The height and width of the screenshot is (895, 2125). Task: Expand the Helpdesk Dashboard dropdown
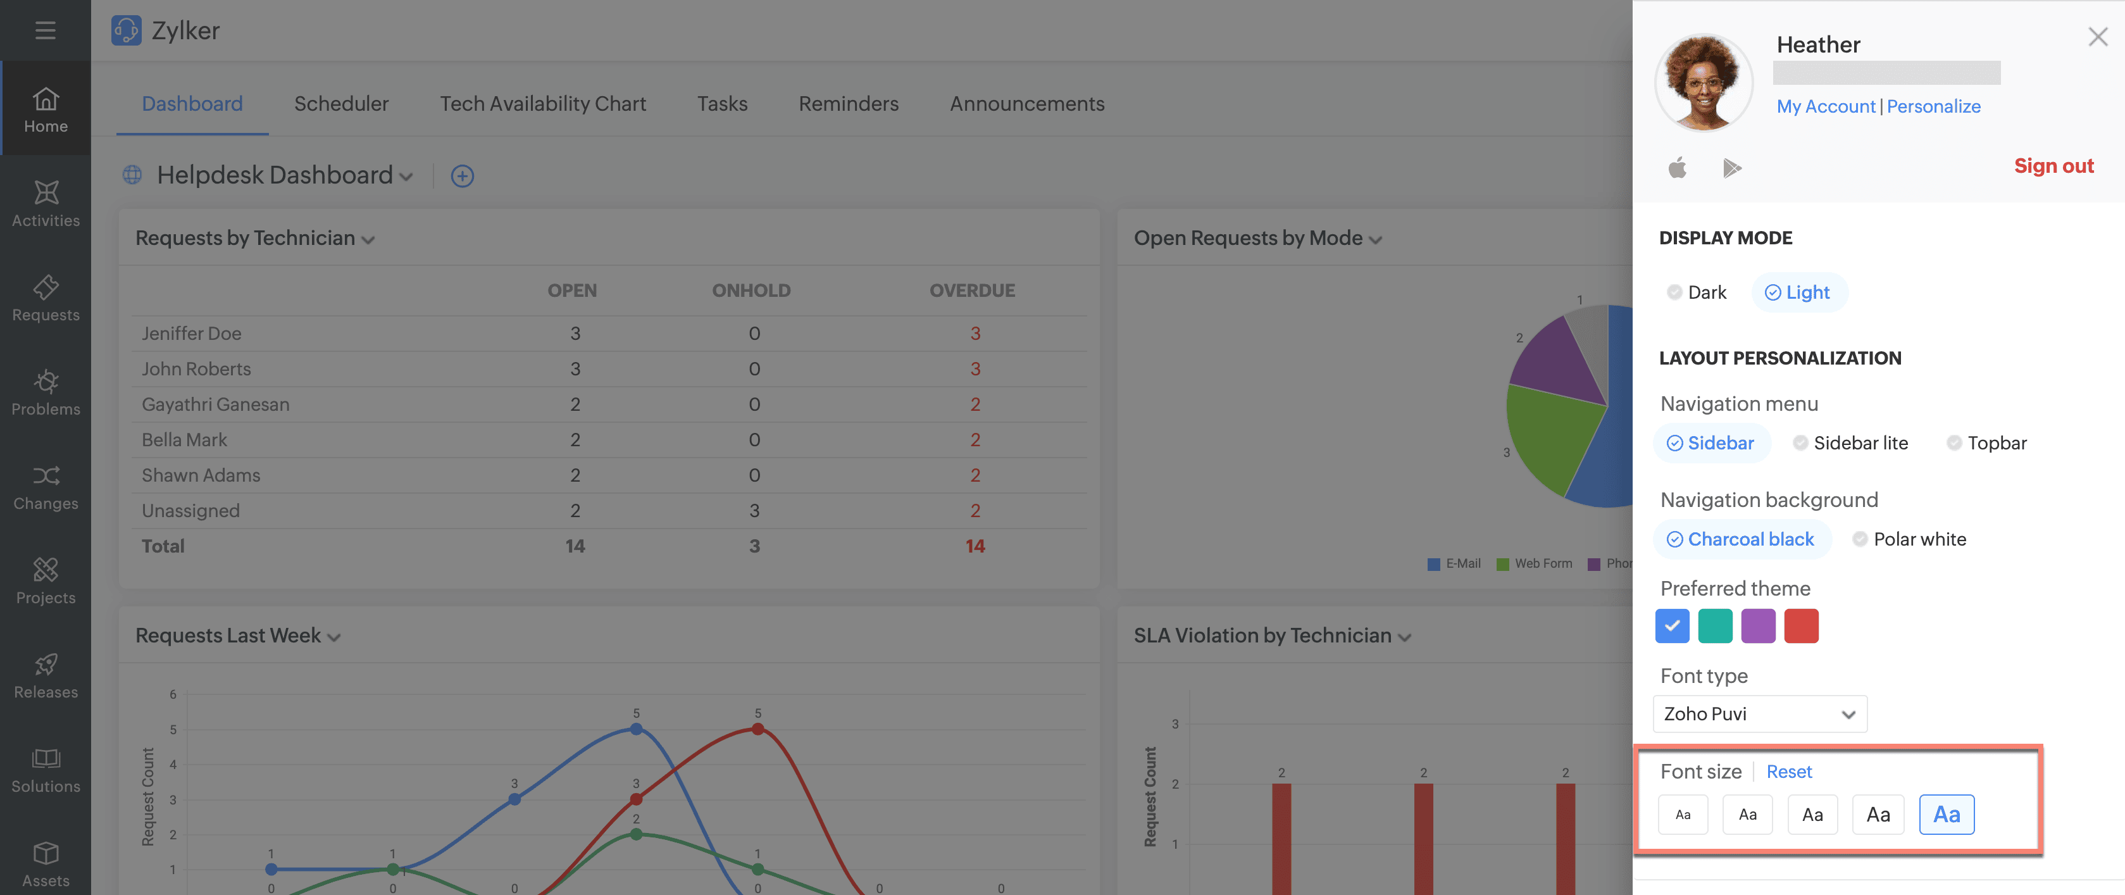(x=406, y=177)
